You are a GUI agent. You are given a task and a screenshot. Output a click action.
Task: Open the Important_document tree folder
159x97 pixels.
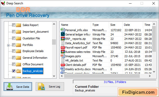tap(36, 32)
